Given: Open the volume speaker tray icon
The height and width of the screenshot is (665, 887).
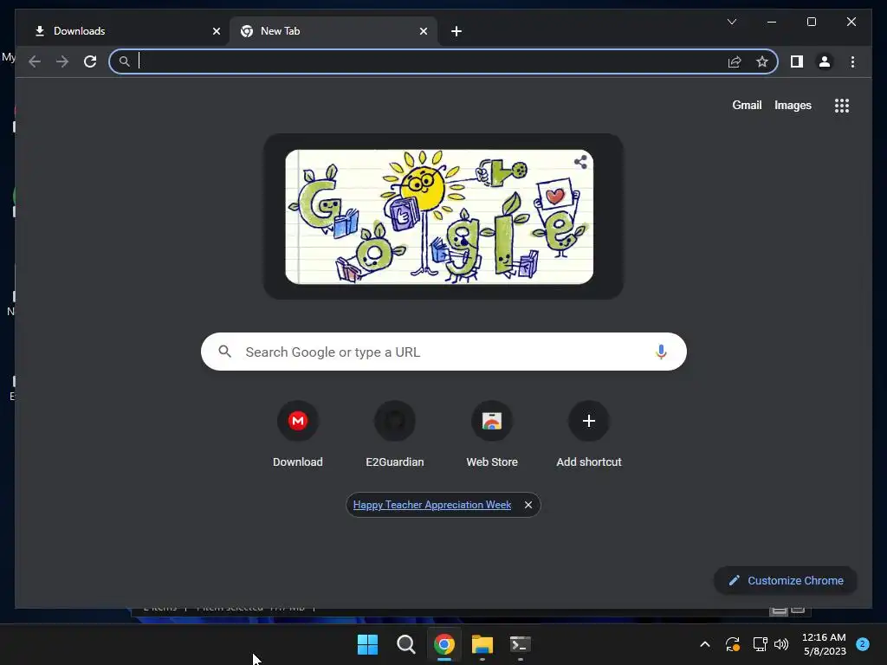Looking at the screenshot, I should (781, 644).
